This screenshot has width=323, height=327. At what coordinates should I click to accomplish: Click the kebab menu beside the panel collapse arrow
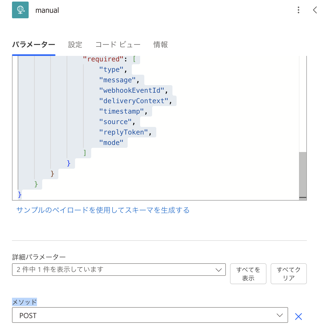point(299,10)
